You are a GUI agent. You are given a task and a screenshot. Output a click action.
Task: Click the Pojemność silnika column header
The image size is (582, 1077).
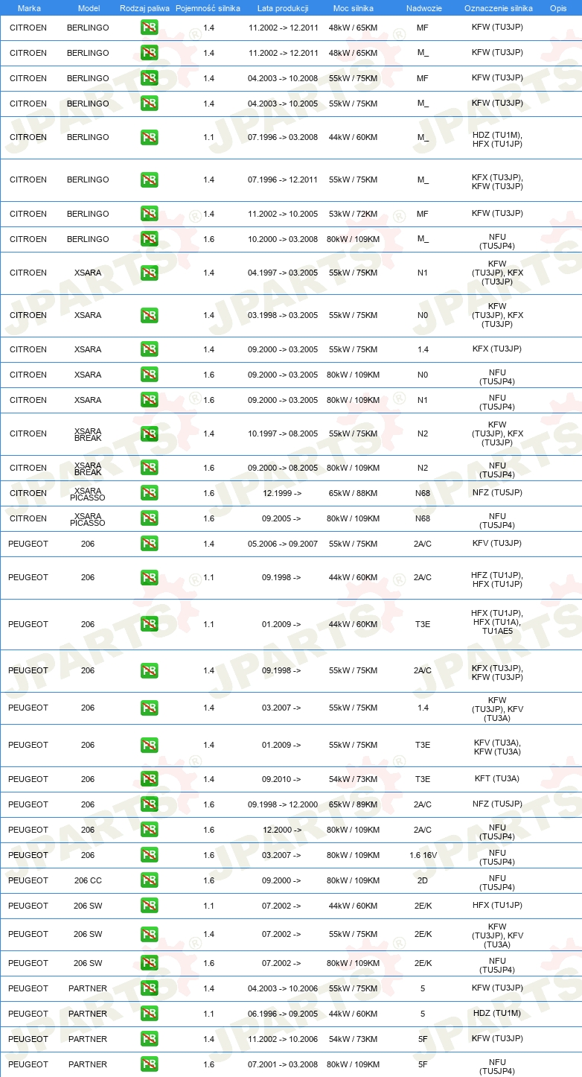208,8
